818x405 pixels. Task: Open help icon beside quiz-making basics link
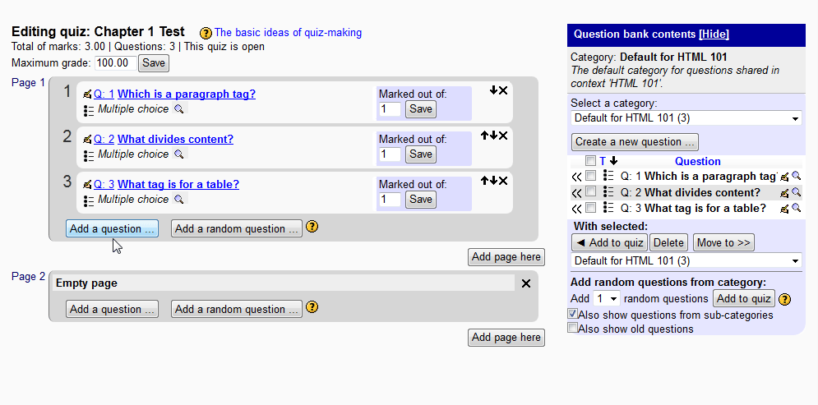coord(206,34)
